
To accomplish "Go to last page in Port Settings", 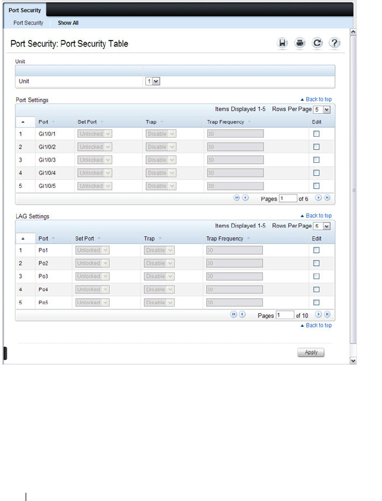I will coord(327,198).
